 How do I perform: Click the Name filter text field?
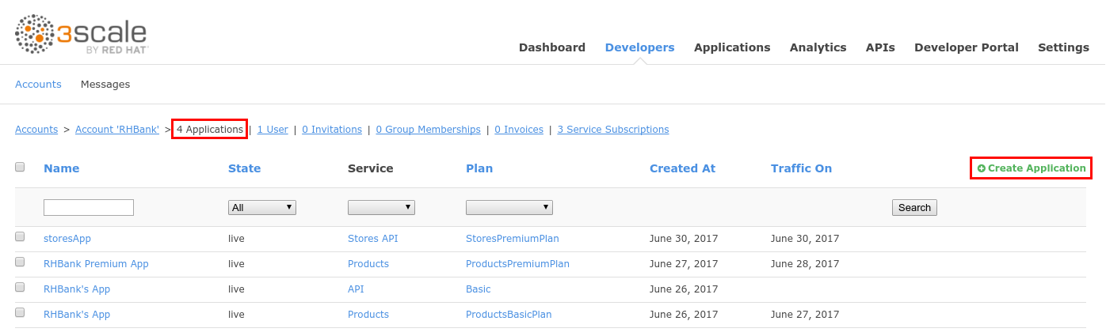tap(89, 207)
